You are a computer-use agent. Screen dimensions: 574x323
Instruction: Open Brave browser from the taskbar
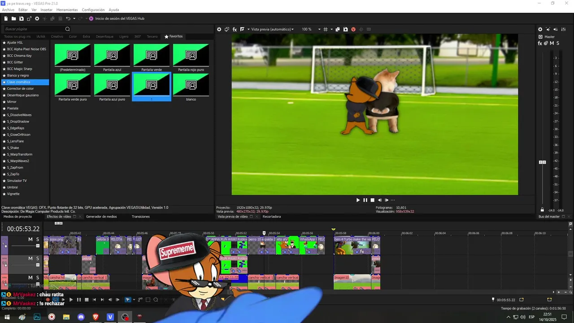tap(96, 317)
